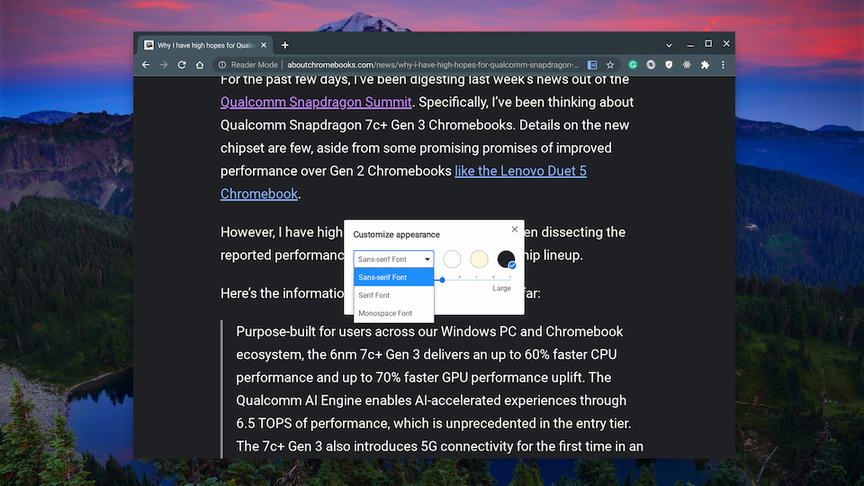Image resolution: width=864 pixels, height=486 pixels.
Task: Close the Customize appearance dialog
Action: tap(515, 229)
